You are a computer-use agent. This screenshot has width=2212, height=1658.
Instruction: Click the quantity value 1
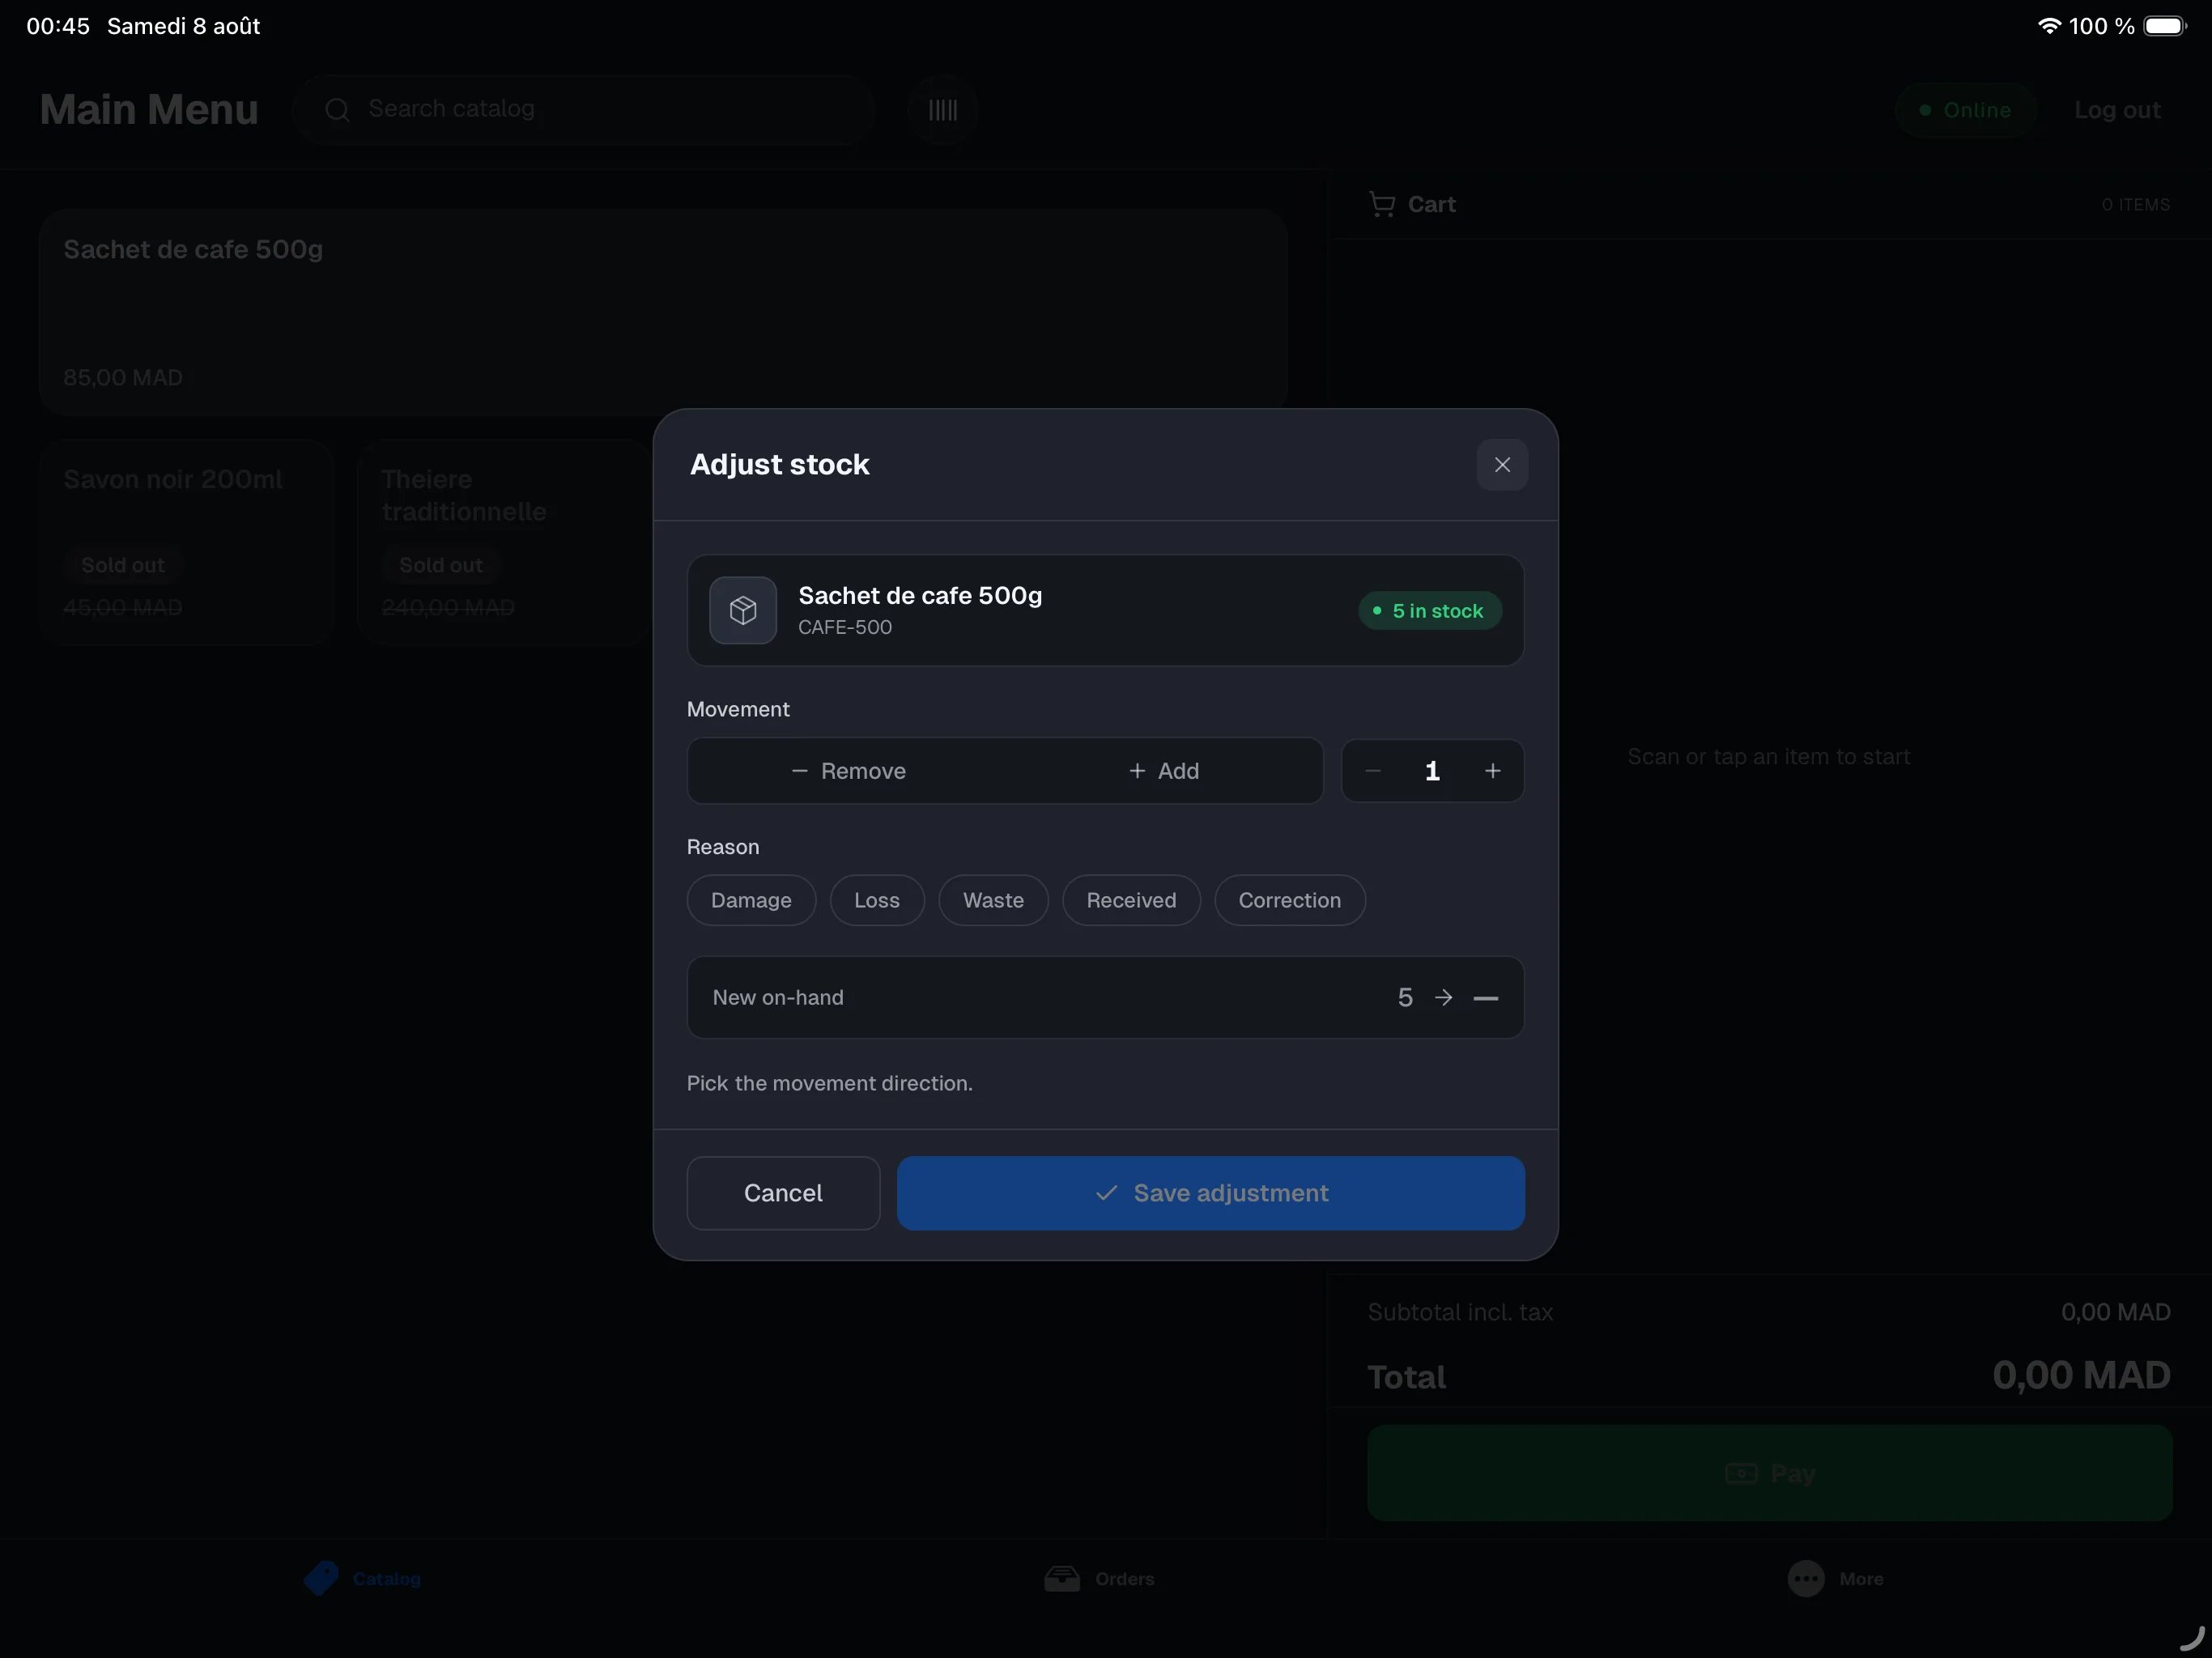[1432, 771]
